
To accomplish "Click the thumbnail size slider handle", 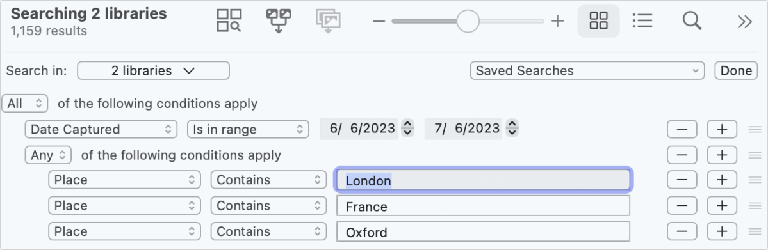I will pos(468,21).
